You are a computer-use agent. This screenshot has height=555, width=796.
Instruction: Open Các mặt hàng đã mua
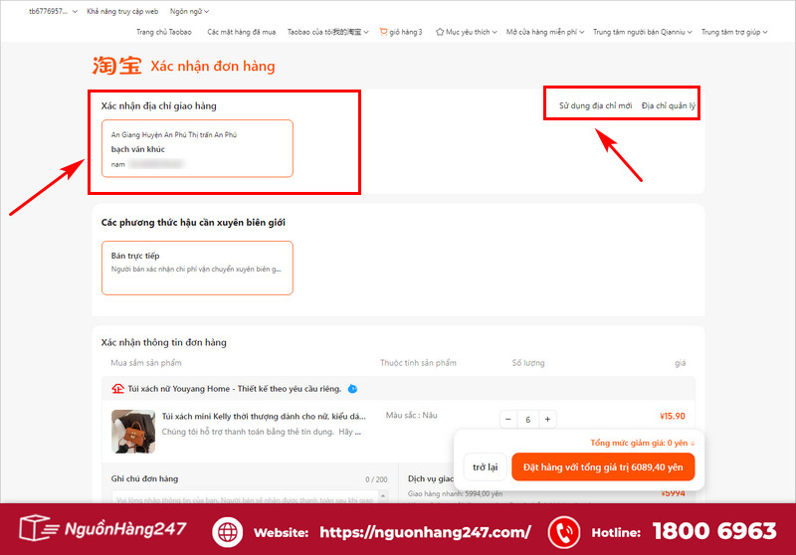coord(242,32)
